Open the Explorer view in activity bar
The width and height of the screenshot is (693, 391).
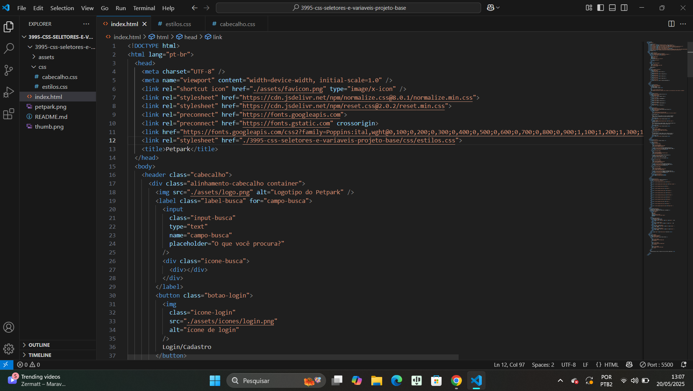(x=9, y=27)
